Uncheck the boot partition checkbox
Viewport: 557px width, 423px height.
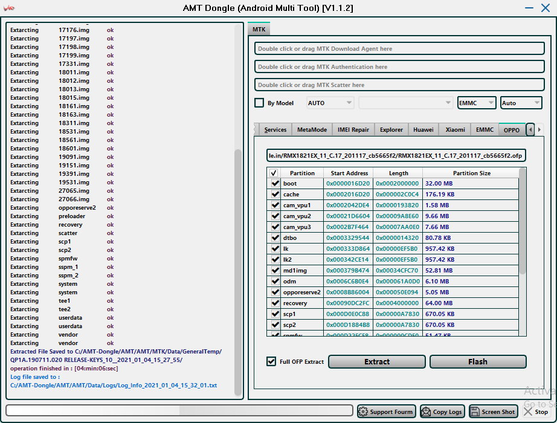(x=275, y=184)
